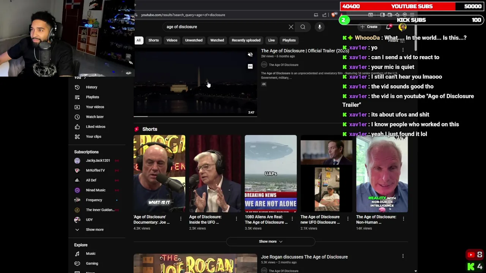
Task: Select the All filter chip
Action: [x=139, y=40]
